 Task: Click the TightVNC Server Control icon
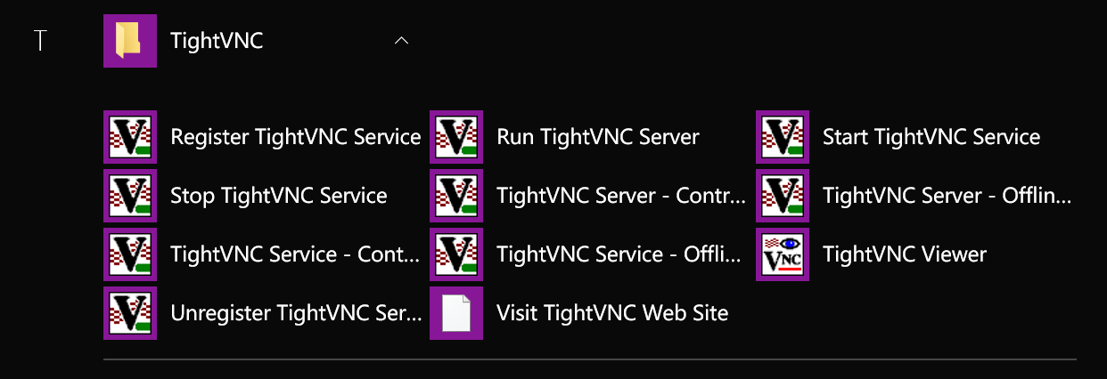point(456,196)
